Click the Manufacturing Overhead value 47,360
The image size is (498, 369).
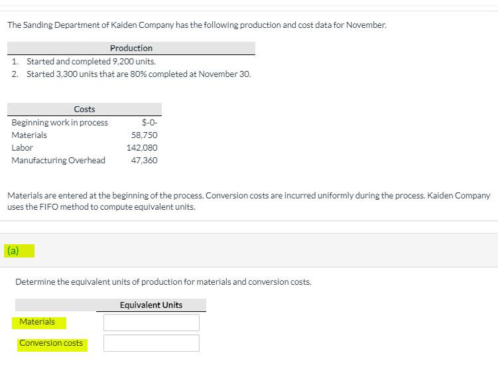(x=144, y=160)
